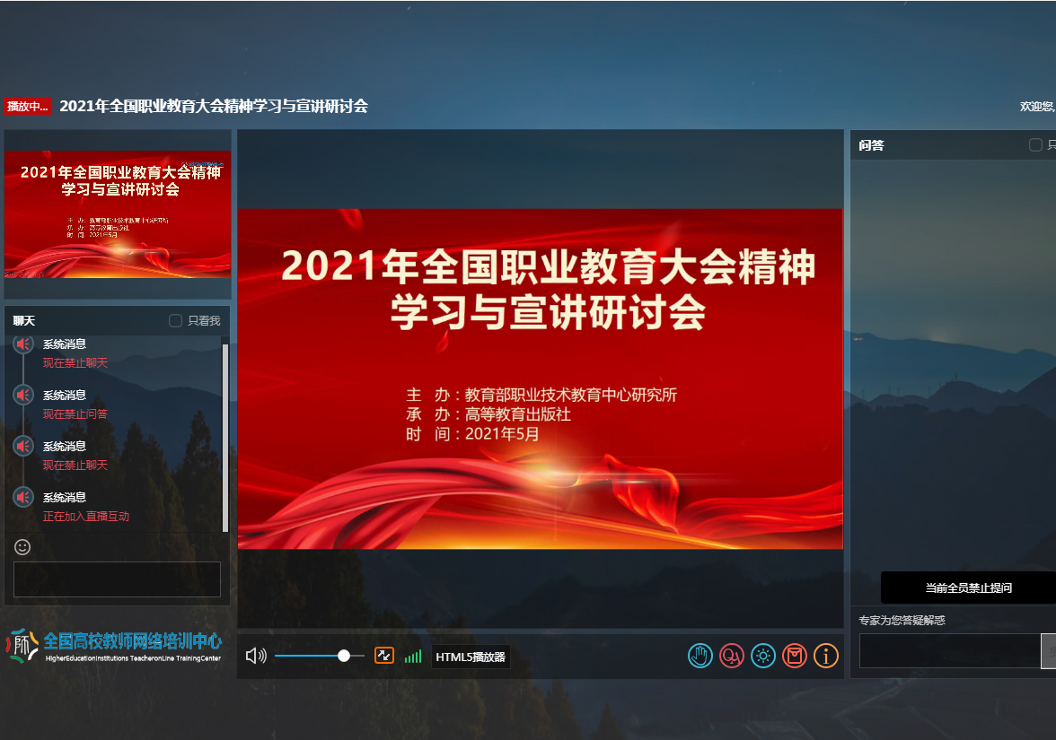The image size is (1056, 740).
Task: Click the 全国高校教师网络培训中心 logo
Action: [x=115, y=645]
